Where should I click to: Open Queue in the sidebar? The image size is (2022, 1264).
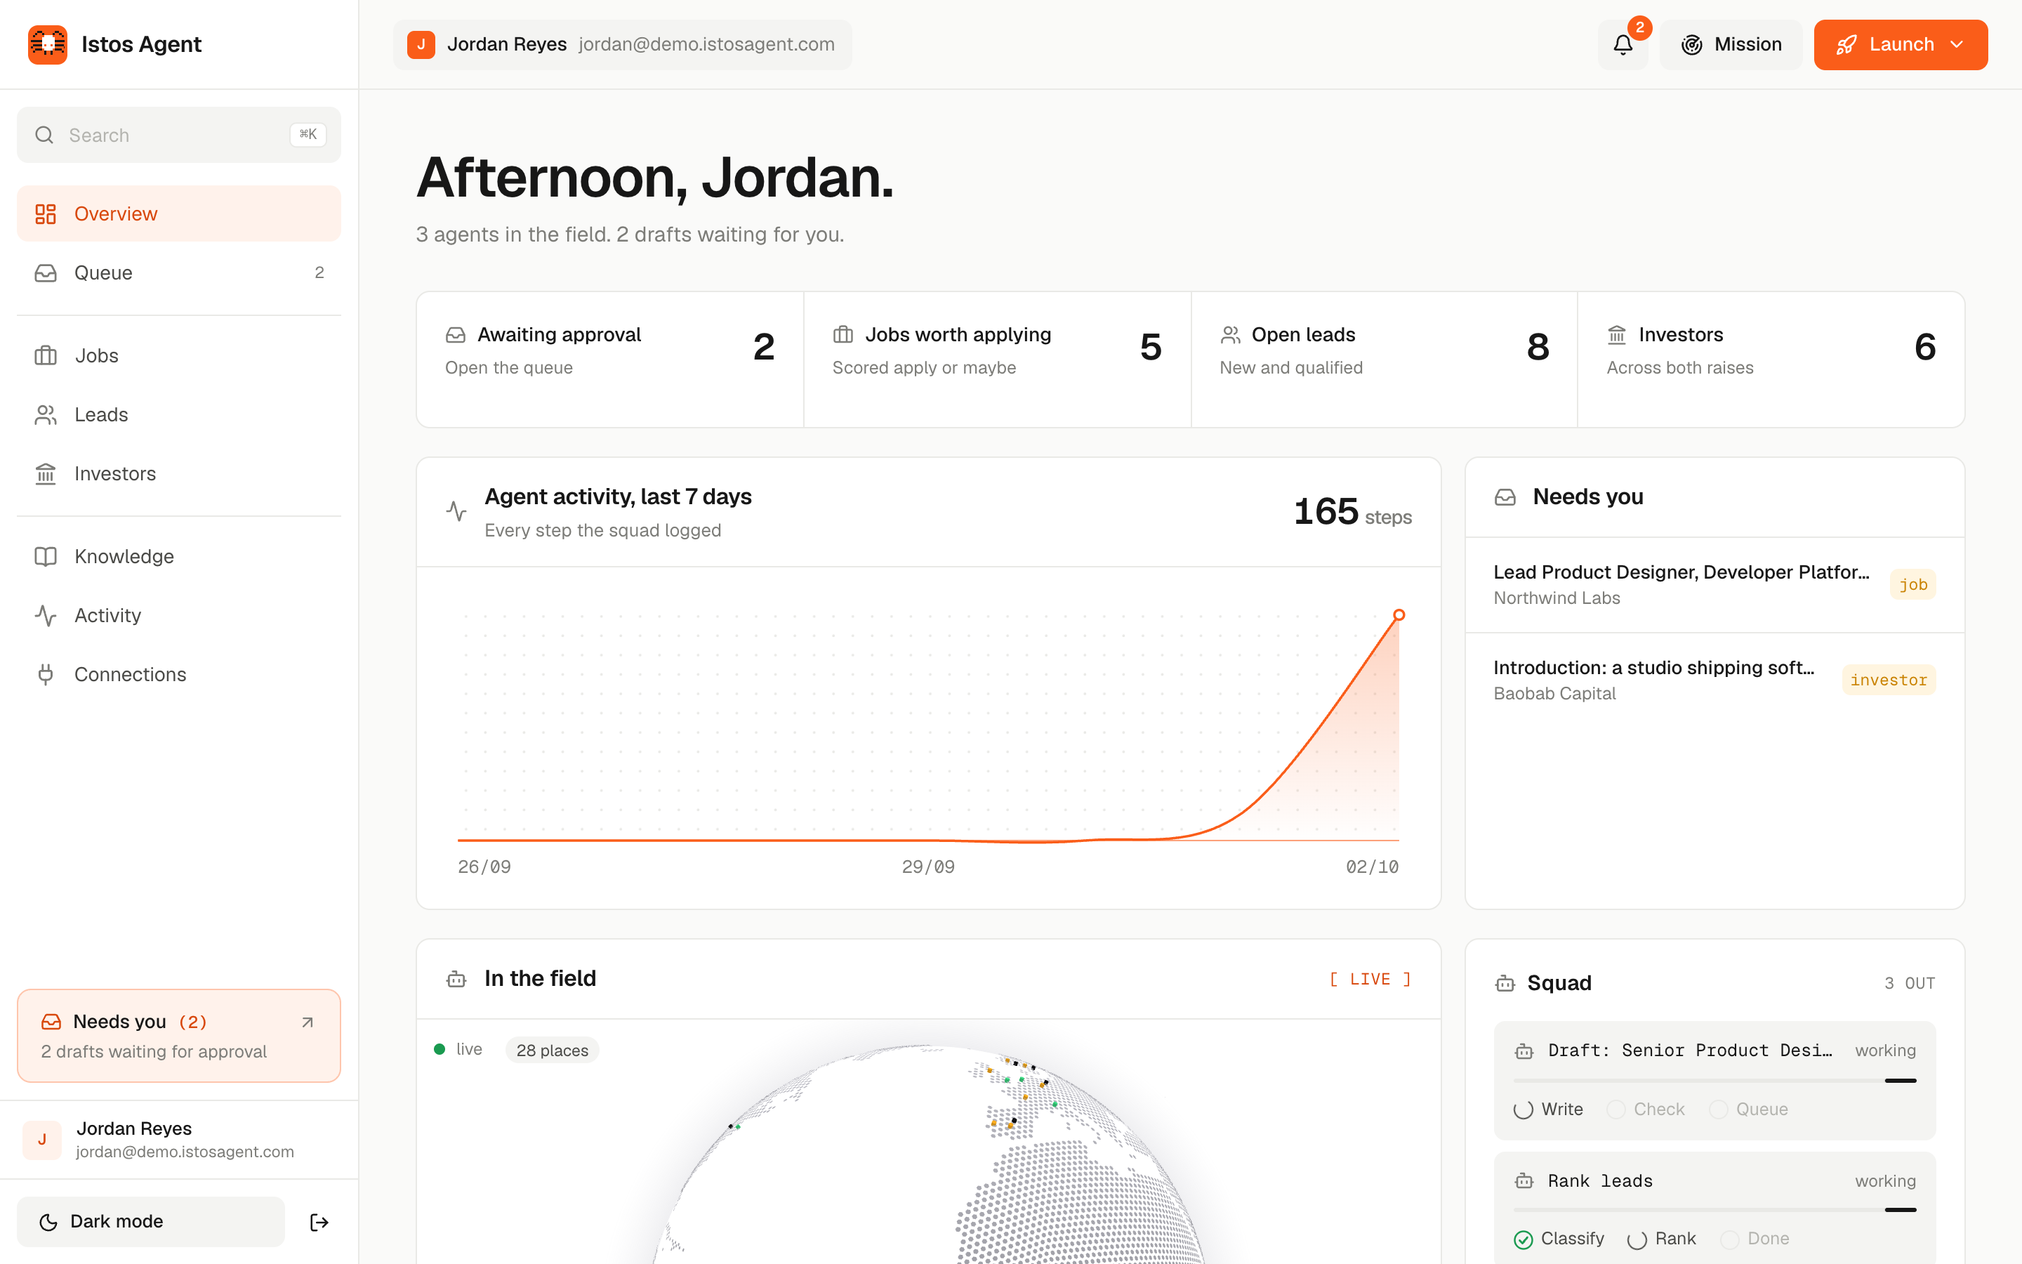pos(179,272)
